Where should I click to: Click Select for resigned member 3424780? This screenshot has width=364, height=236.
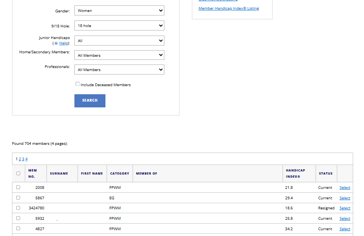[345, 208]
